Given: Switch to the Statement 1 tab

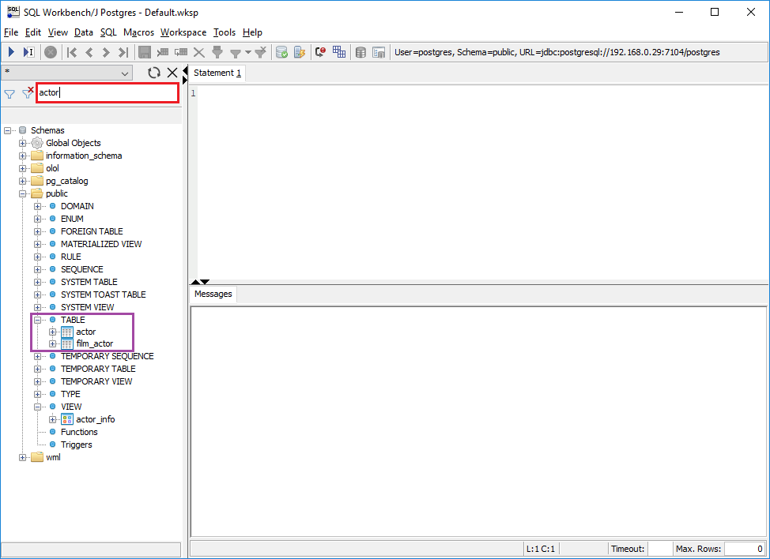Looking at the screenshot, I should pyautogui.click(x=217, y=72).
